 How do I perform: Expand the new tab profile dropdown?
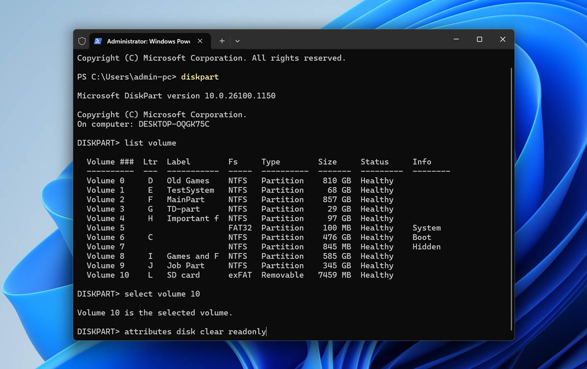pyautogui.click(x=237, y=41)
